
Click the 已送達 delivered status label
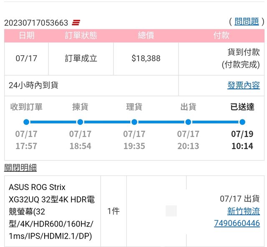(242, 107)
